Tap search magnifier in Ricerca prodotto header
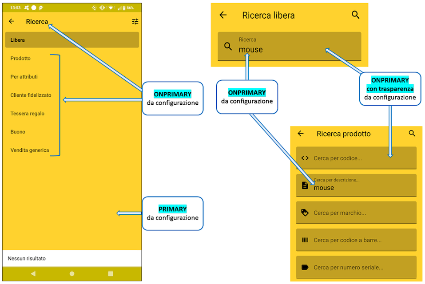425x284 pixels. tap(412, 134)
